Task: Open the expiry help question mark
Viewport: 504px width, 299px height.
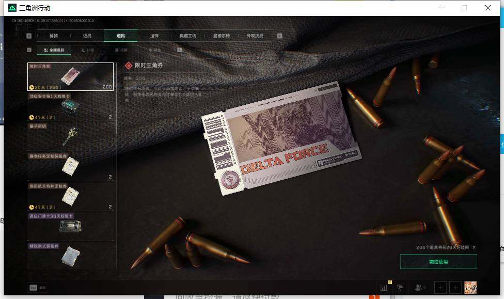Action: (x=474, y=247)
